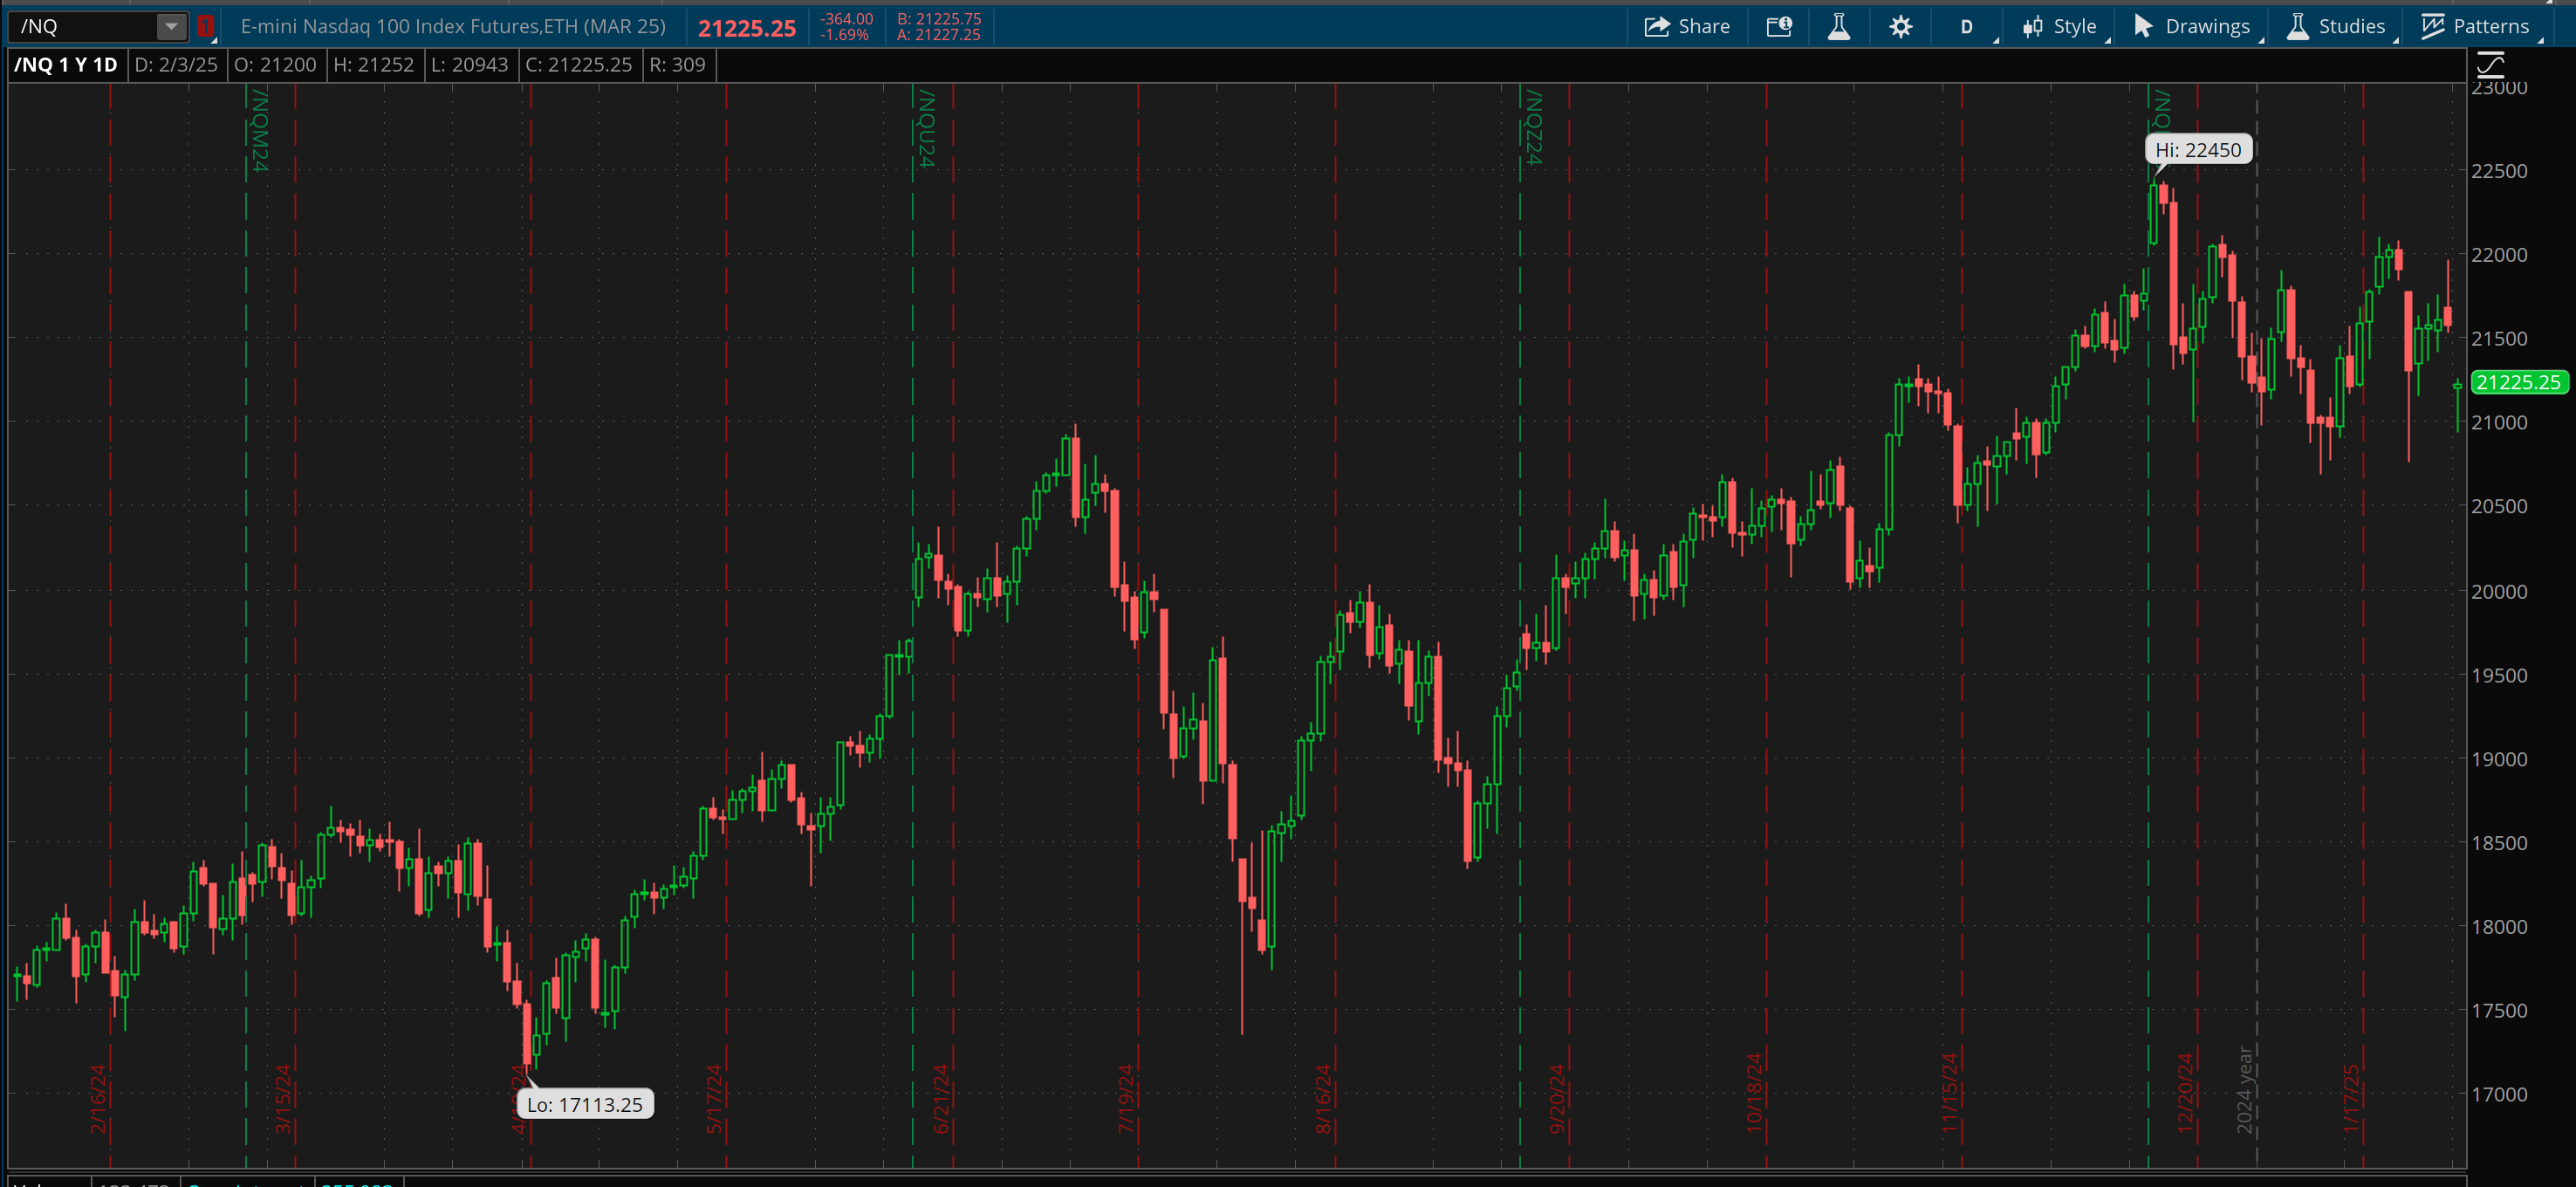Expand the /NQ symbol dropdown arrow
This screenshot has width=2576, height=1187.
[x=171, y=27]
